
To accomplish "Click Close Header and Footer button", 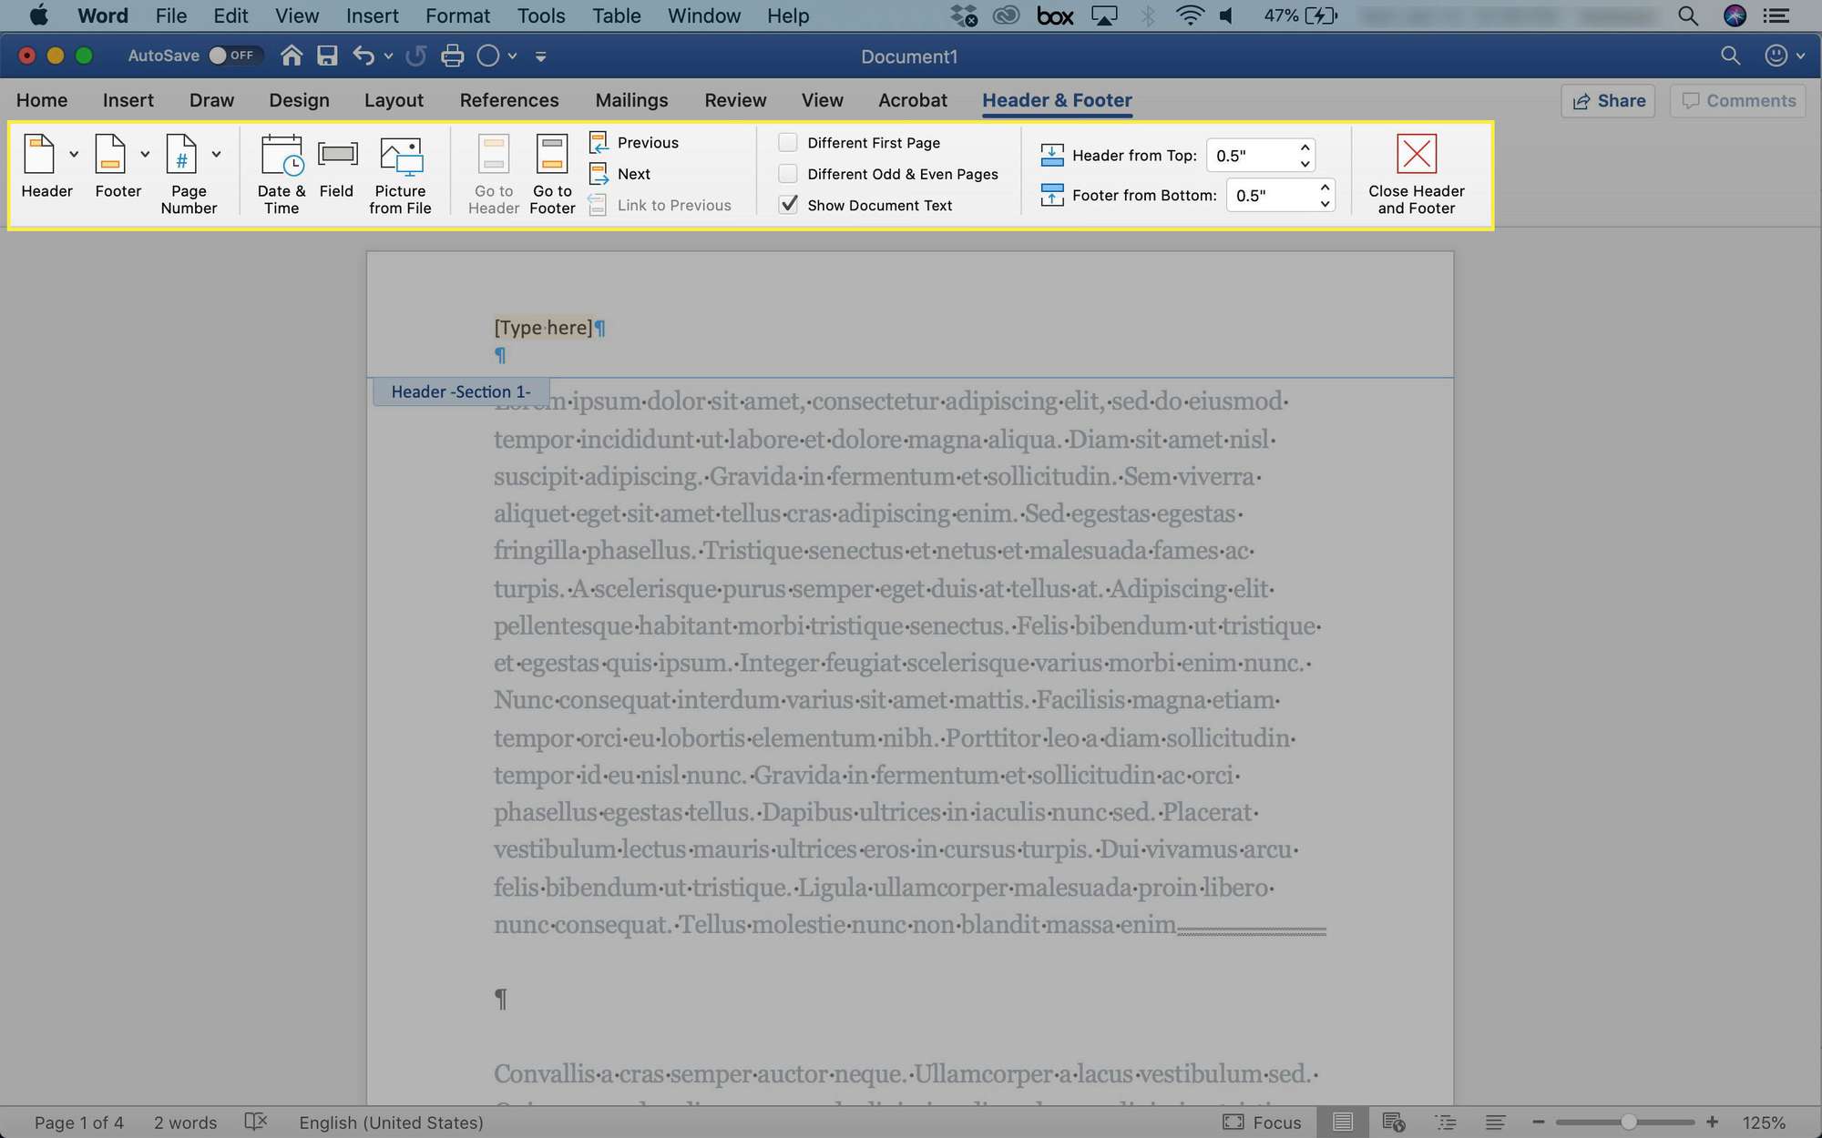I will click(x=1416, y=172).
